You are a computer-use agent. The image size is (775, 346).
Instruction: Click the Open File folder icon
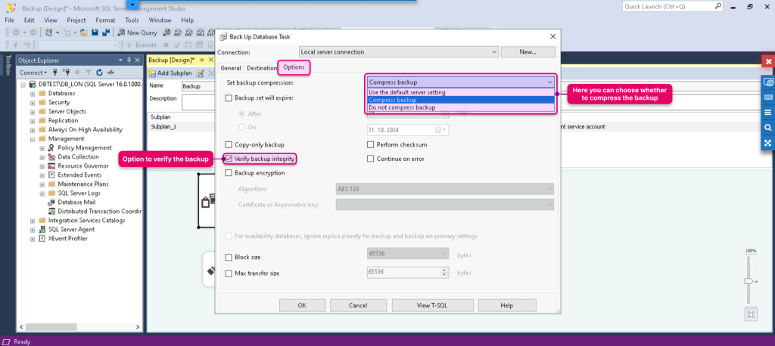(x=83, y=32)
